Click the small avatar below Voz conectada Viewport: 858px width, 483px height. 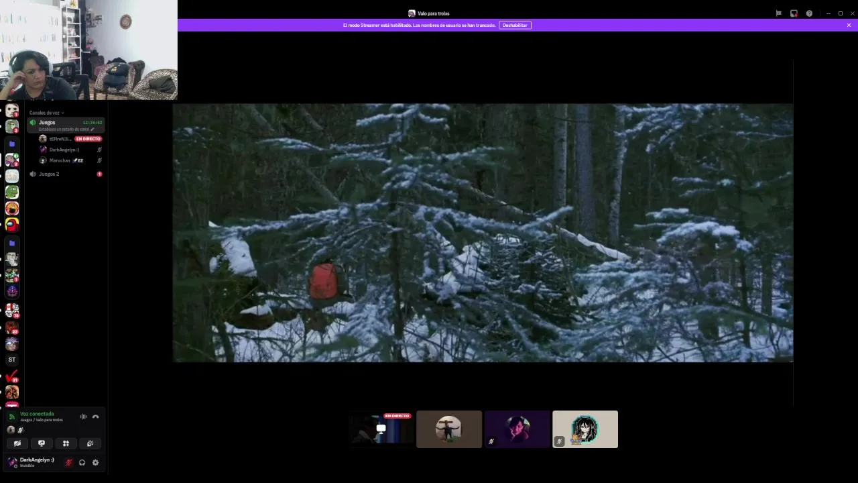11,430
